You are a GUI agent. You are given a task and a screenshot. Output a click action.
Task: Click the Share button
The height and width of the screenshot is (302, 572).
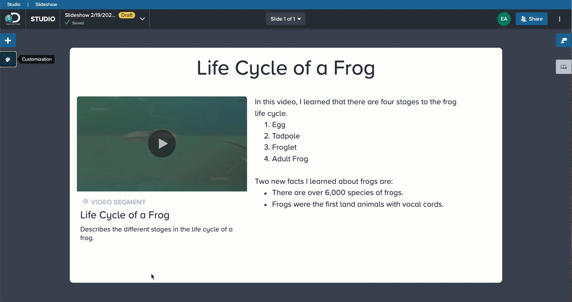coord(531,19)
